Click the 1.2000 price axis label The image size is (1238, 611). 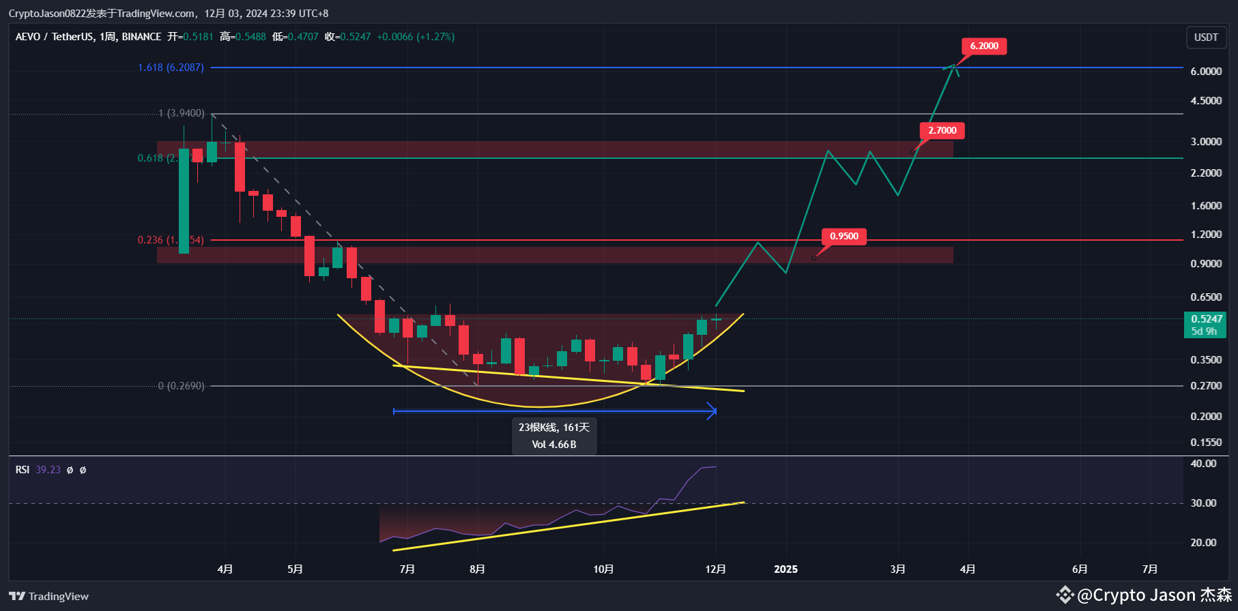[x=1206, y=235]
